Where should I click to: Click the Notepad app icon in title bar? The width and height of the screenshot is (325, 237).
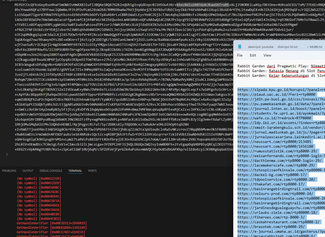click(x=239, y=47)
